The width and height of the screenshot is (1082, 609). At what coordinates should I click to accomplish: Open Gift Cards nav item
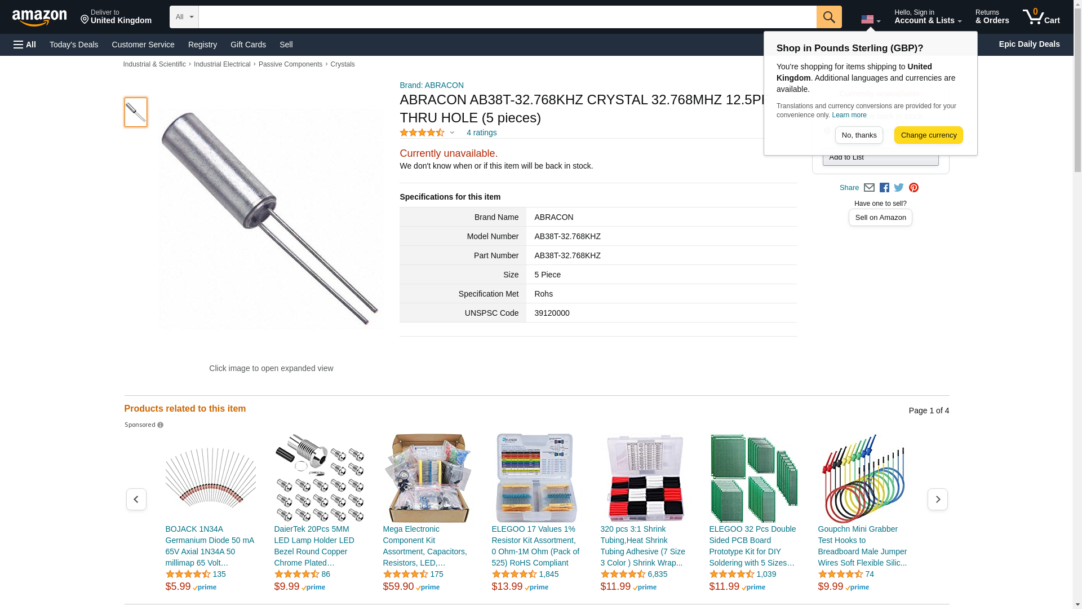(x=248, y=45)
